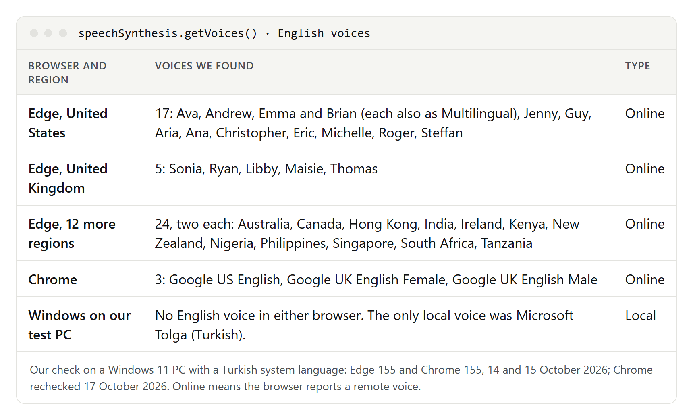Screen dimensions: 693x420
Task: Select the "Chrome" row label
Action: 53,279
